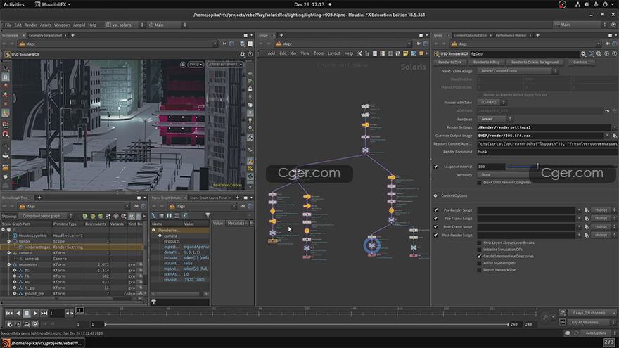This screenshot has width=619, height=348.
Task: Open the Persp viewport camera dropdown
Action: [196, 64]
